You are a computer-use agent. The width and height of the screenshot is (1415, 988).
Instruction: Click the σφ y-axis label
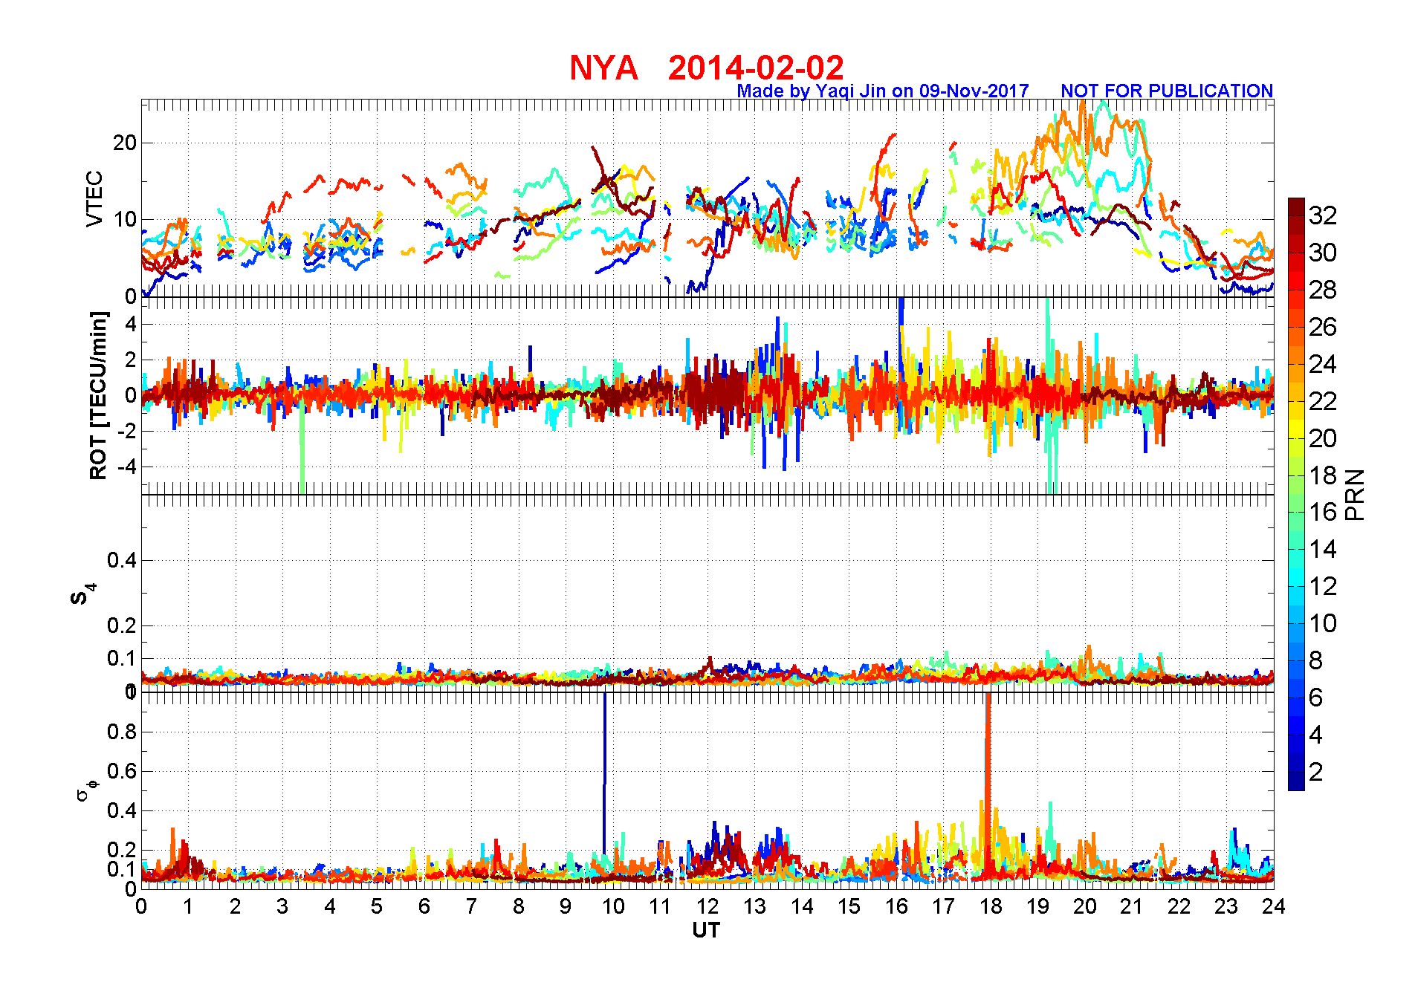pos(87,789)
